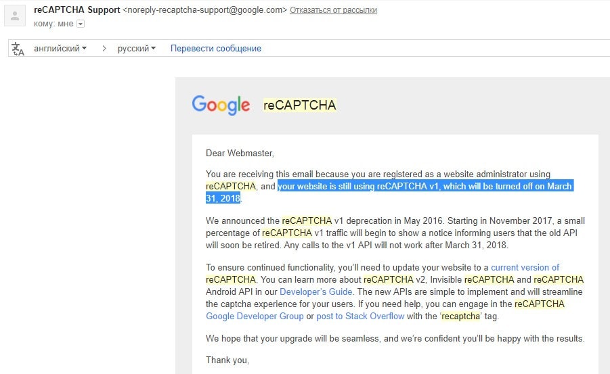Click the 'Thank you,' closing line
Screen dimensions: 610x374
pyautogui.click(x=227, y=360)
